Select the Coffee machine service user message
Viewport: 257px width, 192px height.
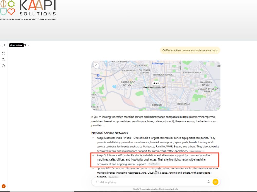click(190, 51)
